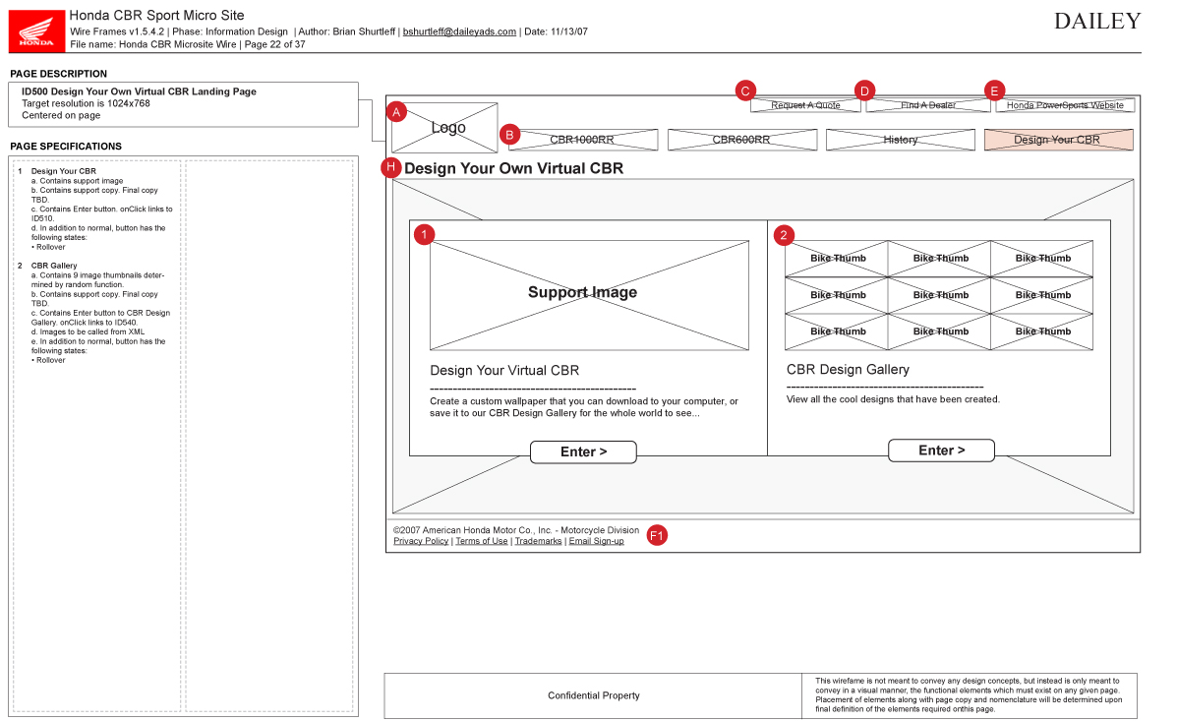Open the CBR1000RR navigation tab

pyautogui.click(x=583, y=140)
